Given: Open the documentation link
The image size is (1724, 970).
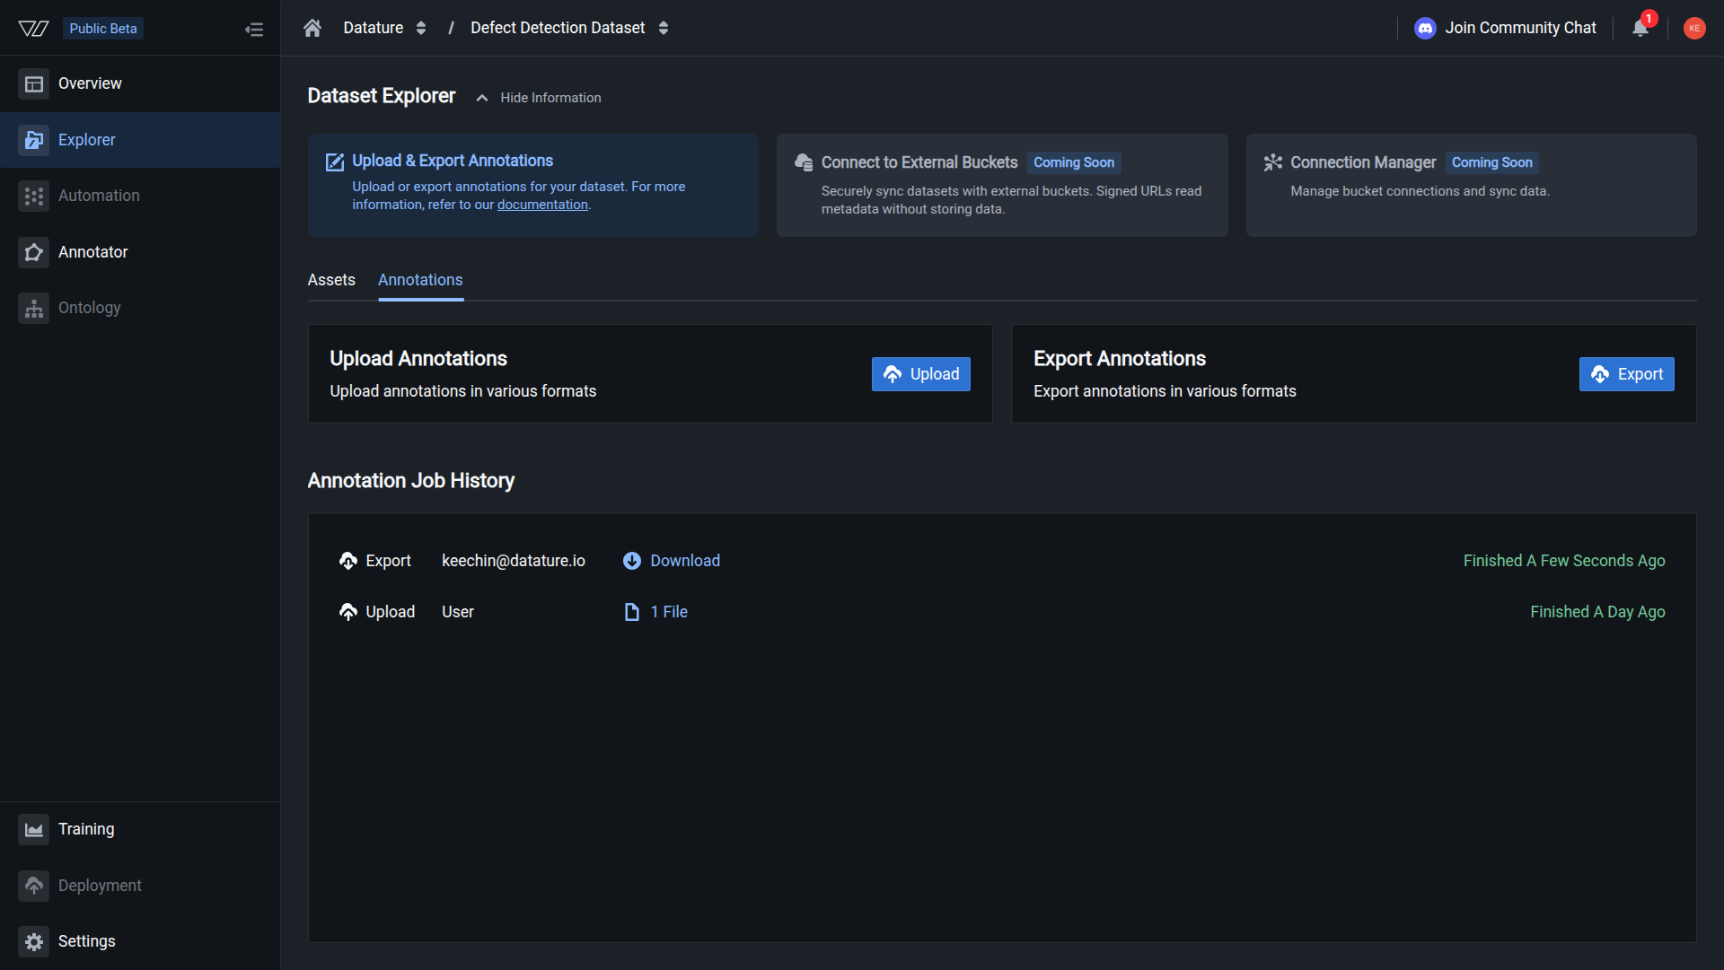Looking at the screenshot, I should point(542,205).
